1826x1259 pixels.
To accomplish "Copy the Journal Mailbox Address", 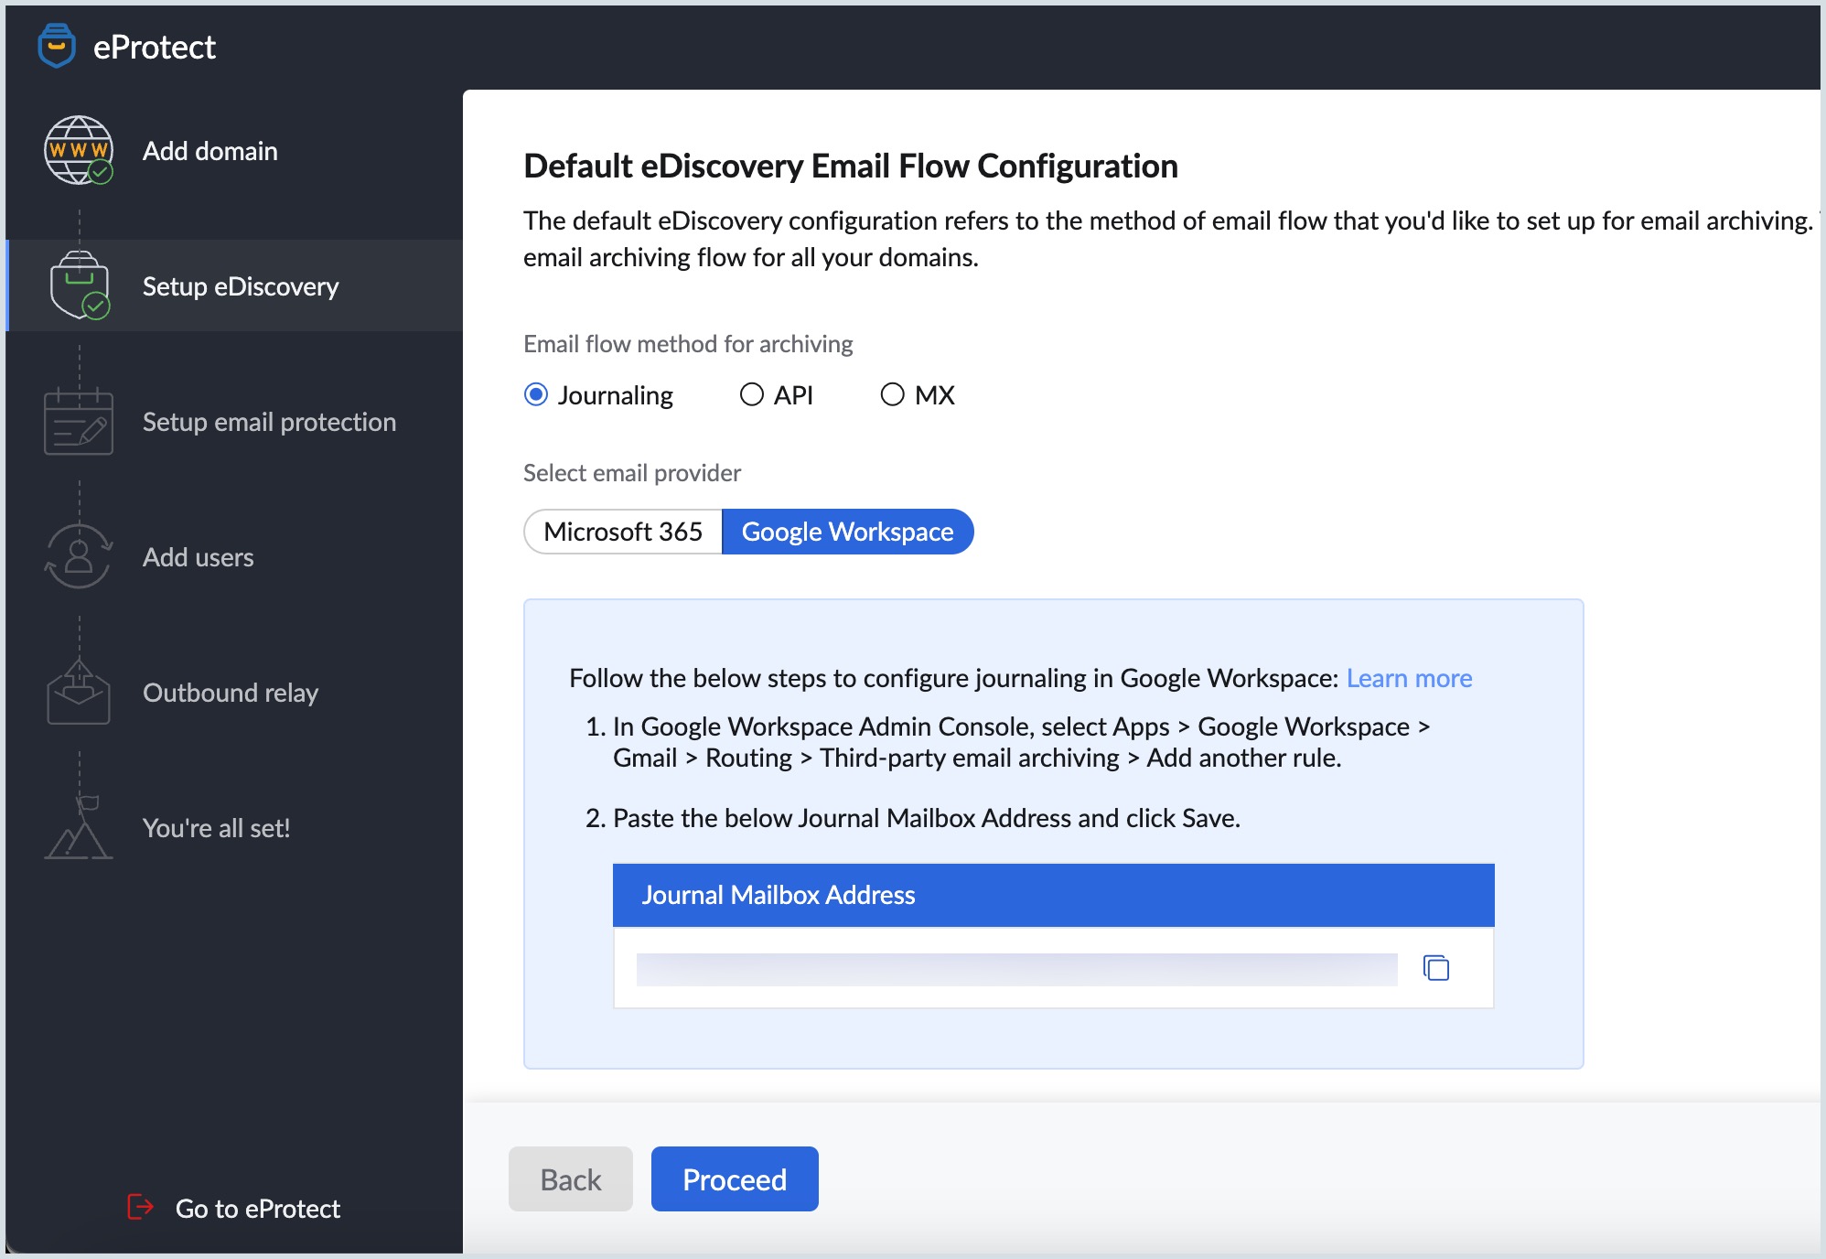I will pyautogui.click(x=1436, y=968).
